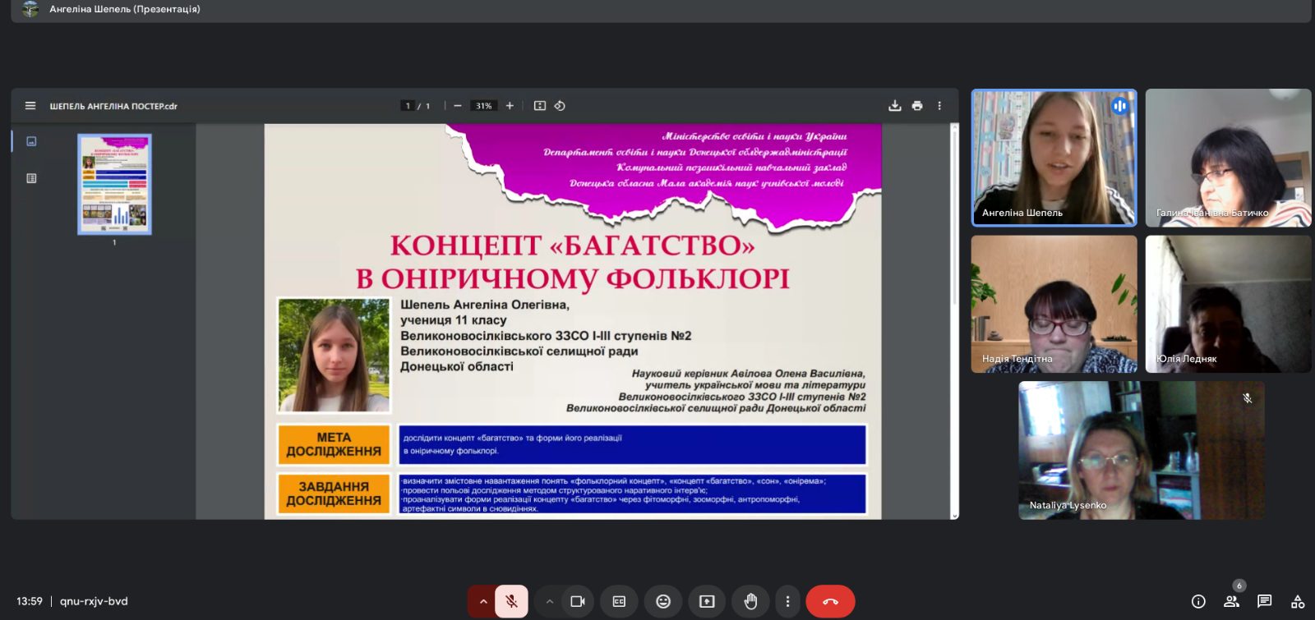Download the poster PDF file
This screenshot has height=620, width=1315.
click(895, 106)
